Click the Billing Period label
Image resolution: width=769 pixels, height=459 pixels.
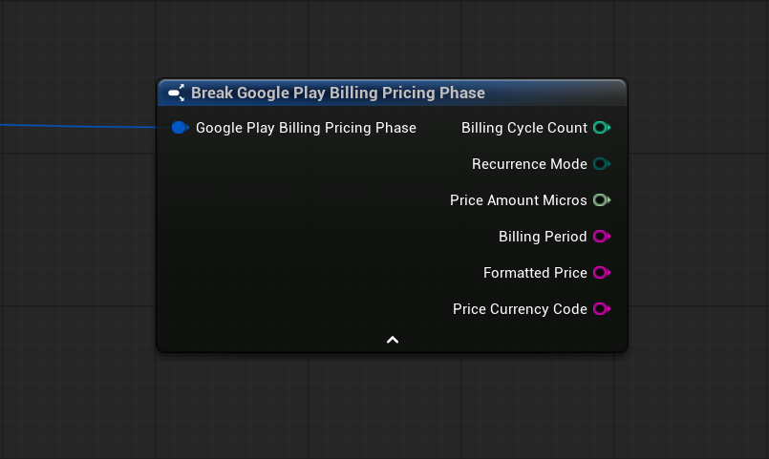[543, 237]
